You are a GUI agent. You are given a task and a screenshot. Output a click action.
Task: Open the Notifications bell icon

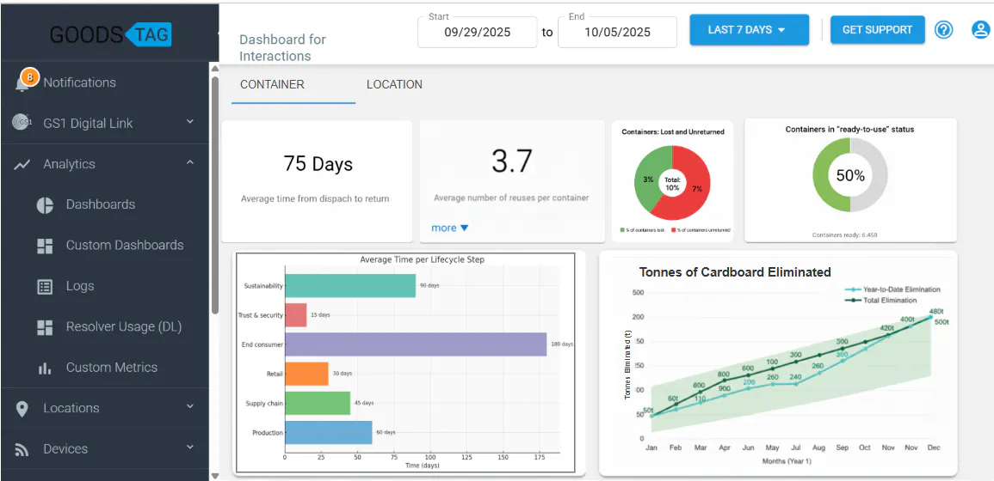22,84
